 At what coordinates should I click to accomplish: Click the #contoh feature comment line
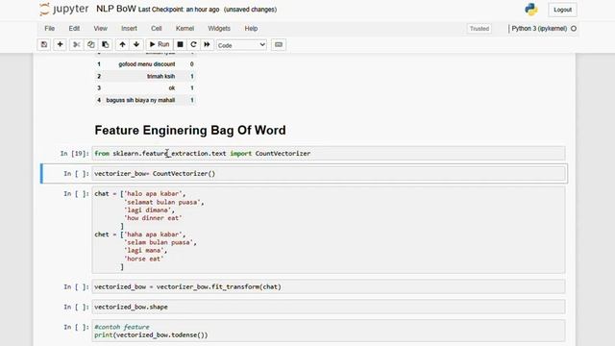122,327
